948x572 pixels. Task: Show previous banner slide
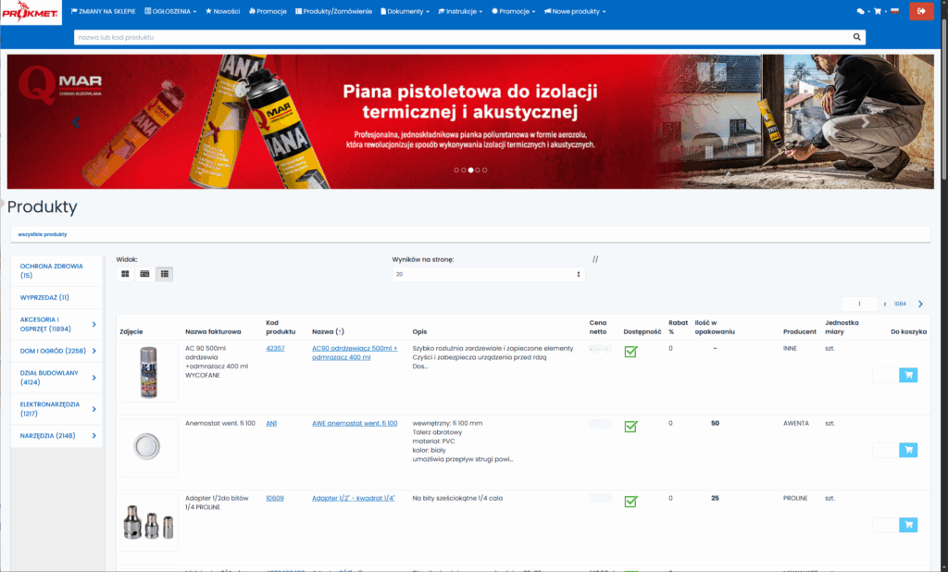(x=77, y=121)
